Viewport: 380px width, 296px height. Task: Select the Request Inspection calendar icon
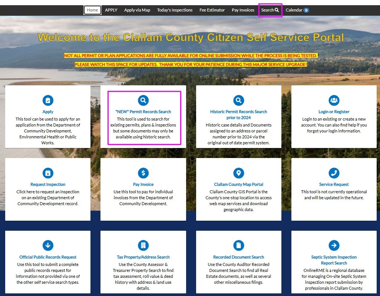[x=48, y=172]
